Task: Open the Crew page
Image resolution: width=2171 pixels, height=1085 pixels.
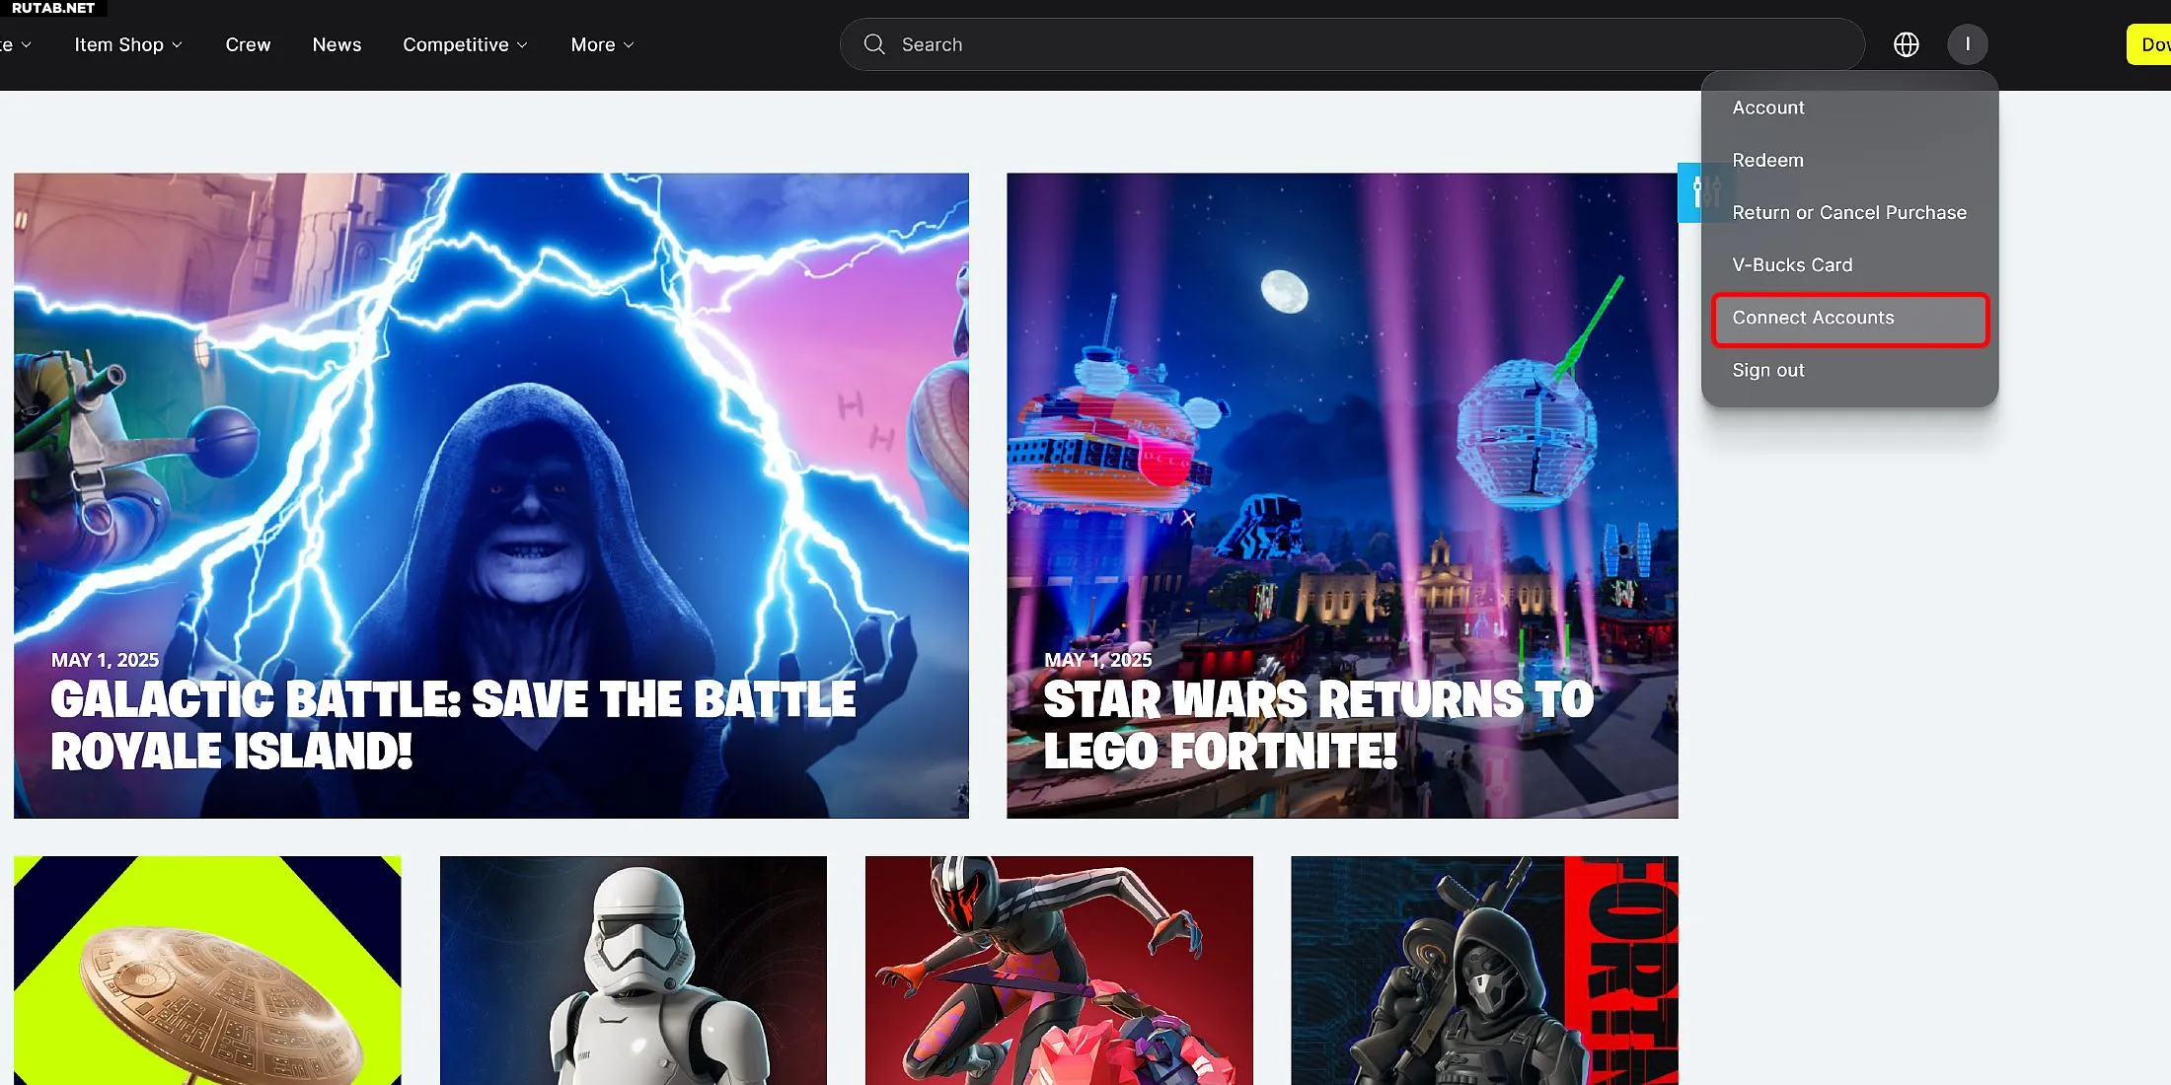Action: click(248, 44)
